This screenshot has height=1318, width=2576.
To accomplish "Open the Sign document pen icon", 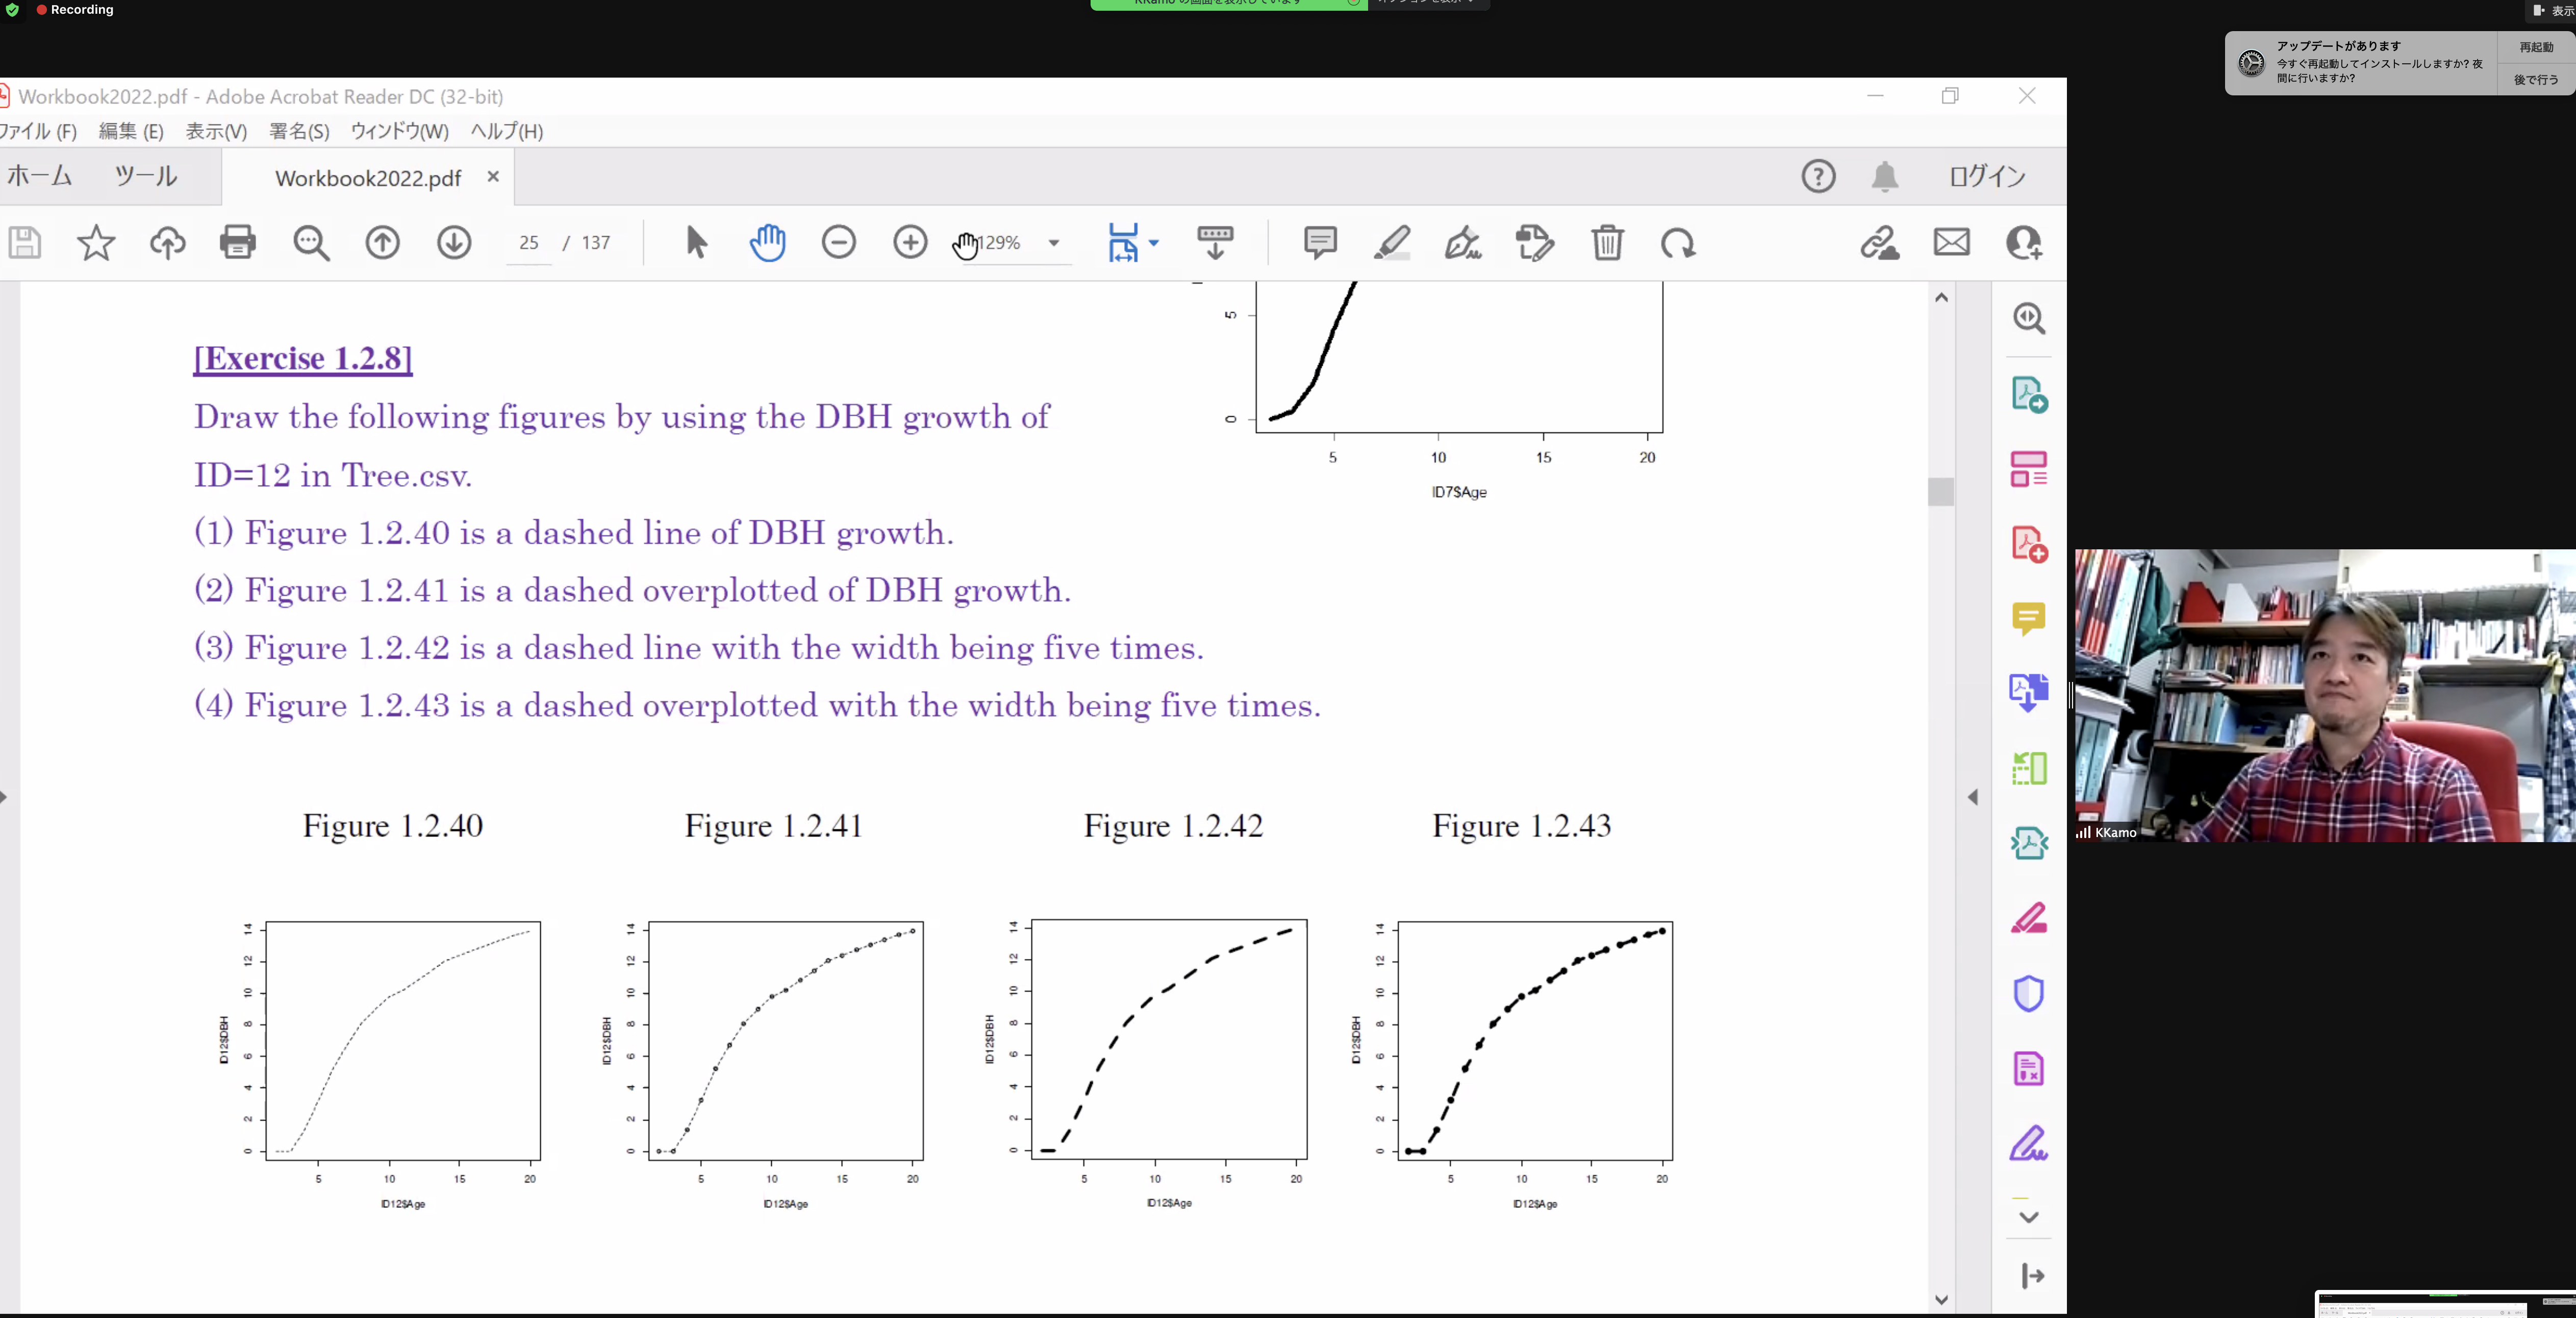I will 1463,243.
